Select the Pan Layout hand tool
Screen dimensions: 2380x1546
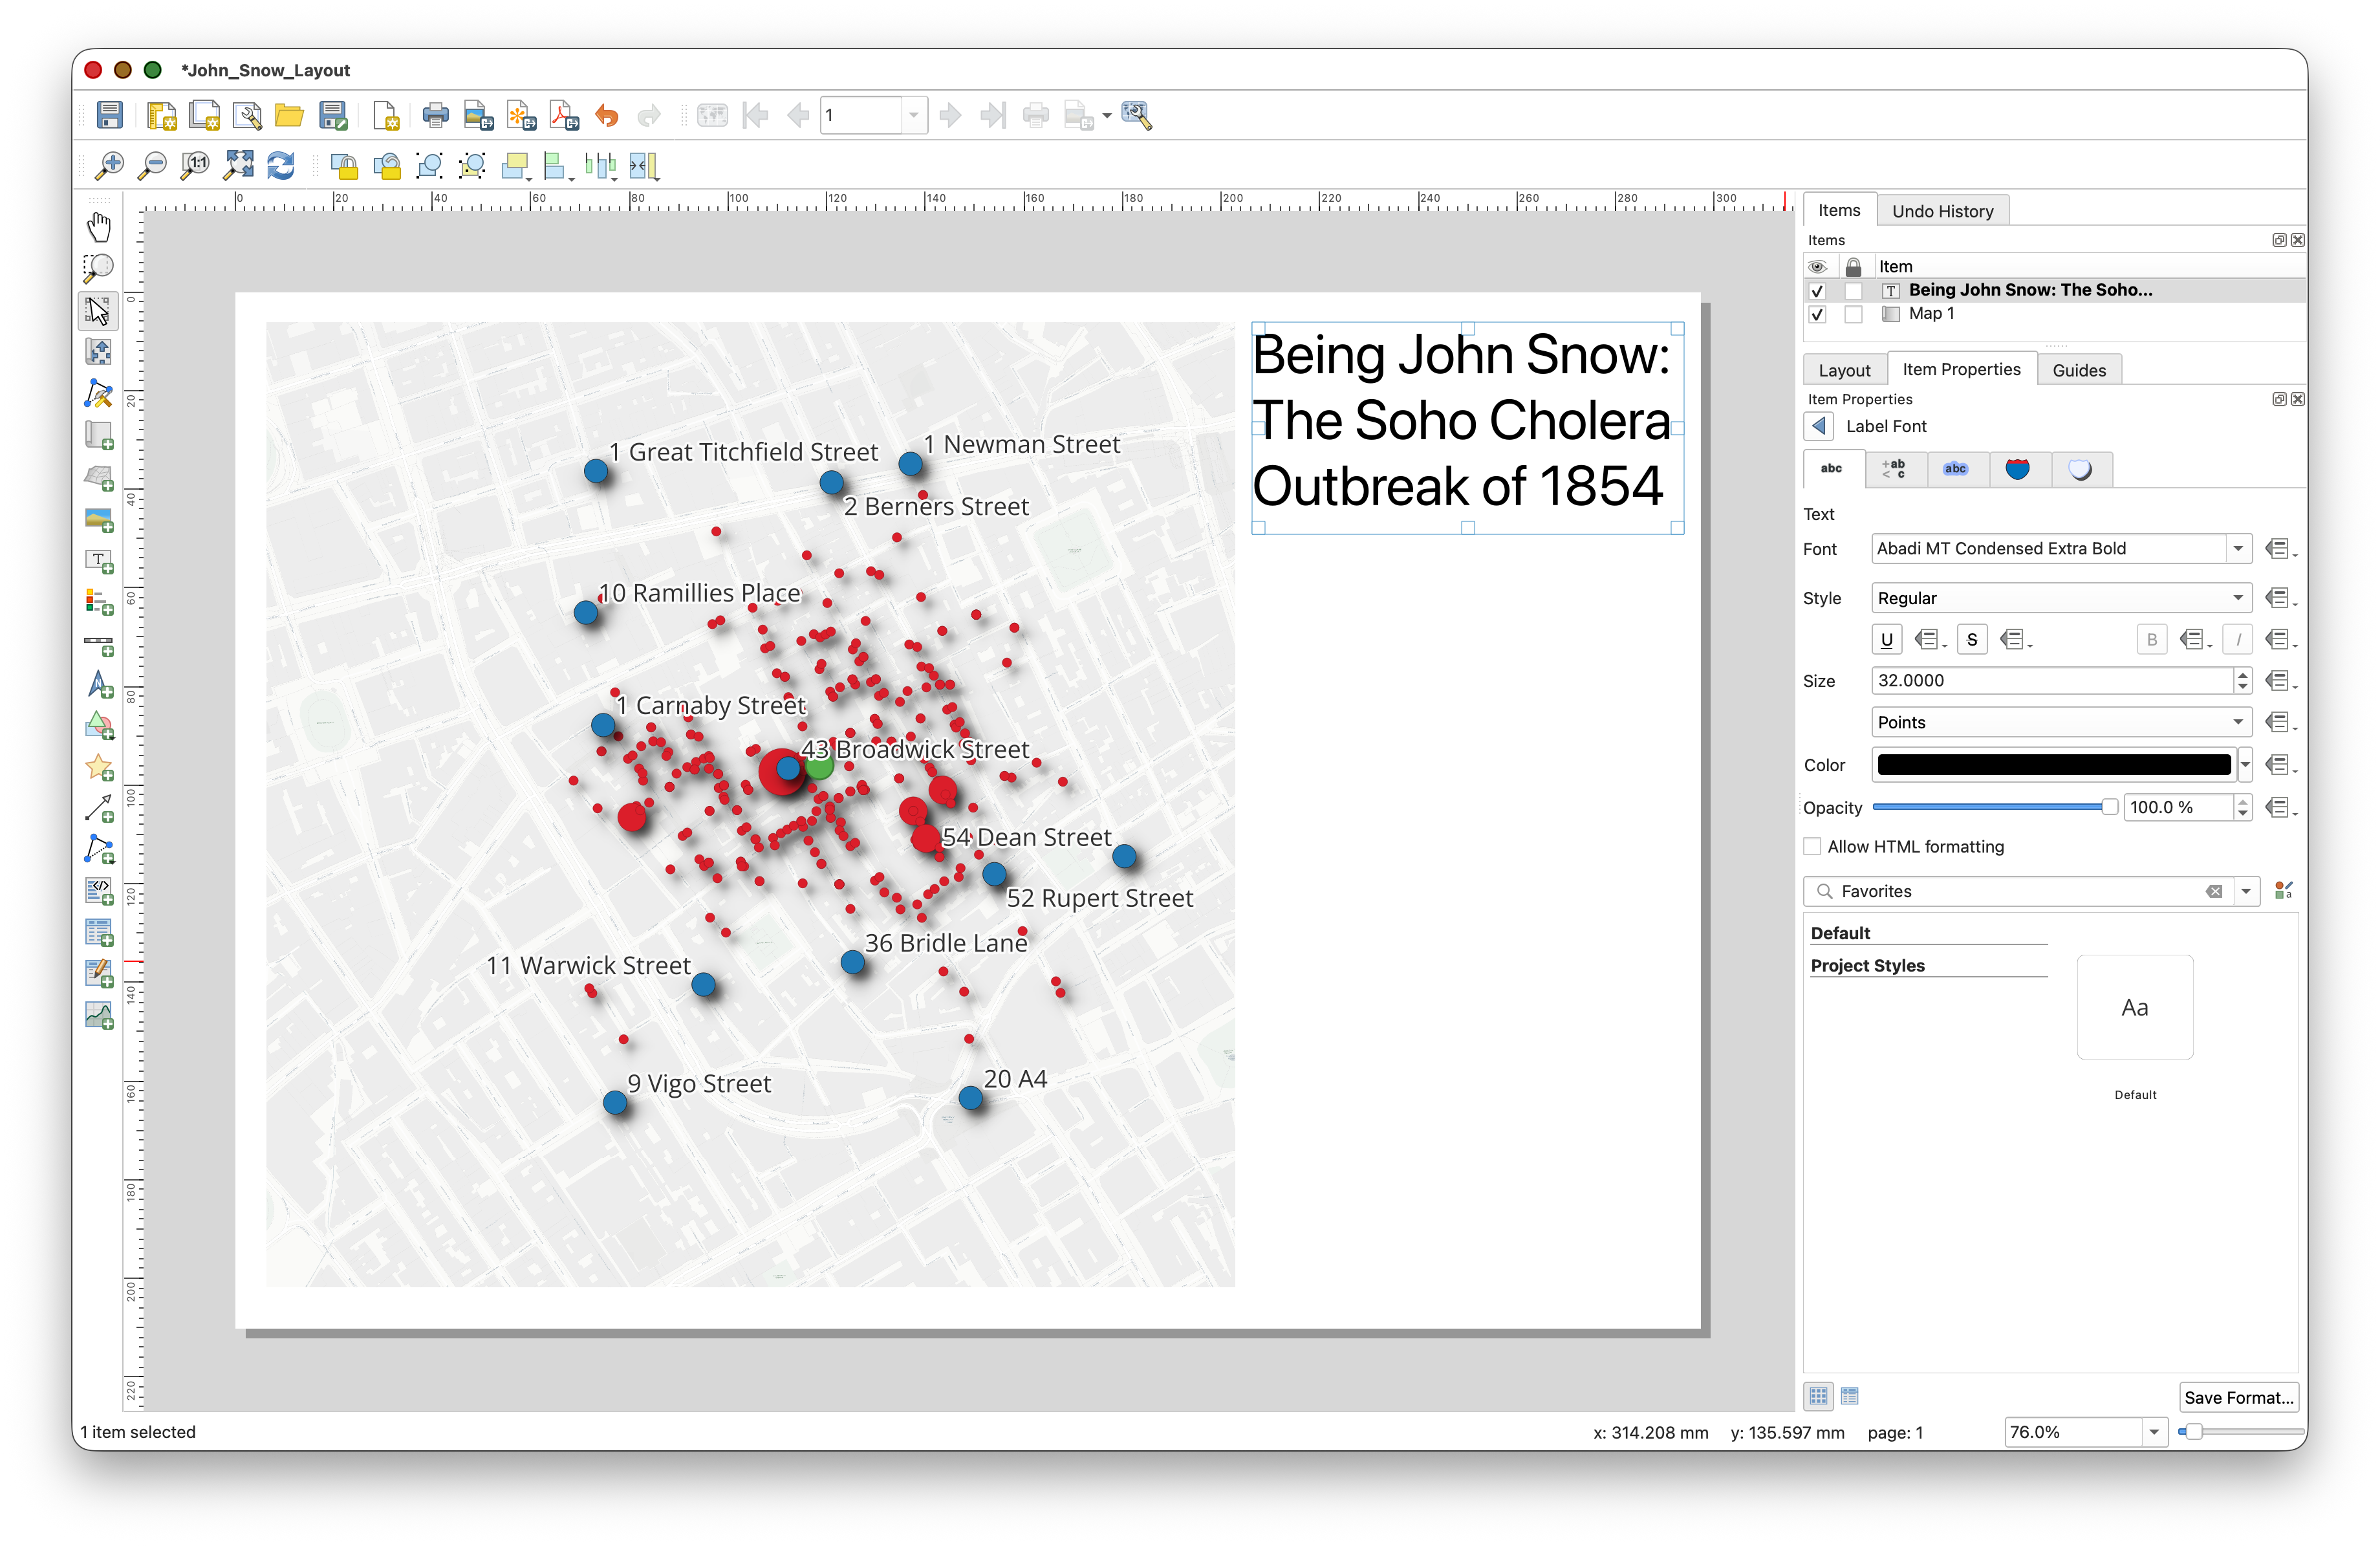tap(98, 227)
